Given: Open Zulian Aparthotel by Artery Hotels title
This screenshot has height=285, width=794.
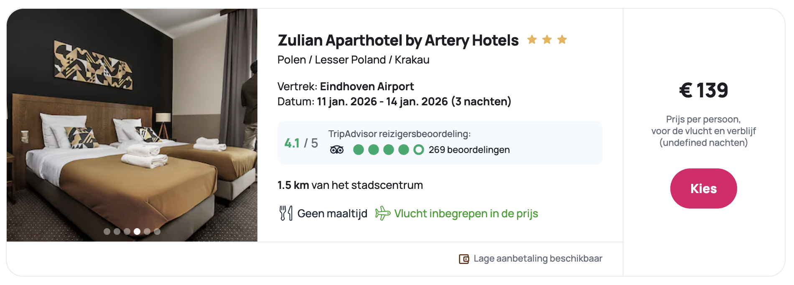Looking at the screenshot, I should pos(398,41).
